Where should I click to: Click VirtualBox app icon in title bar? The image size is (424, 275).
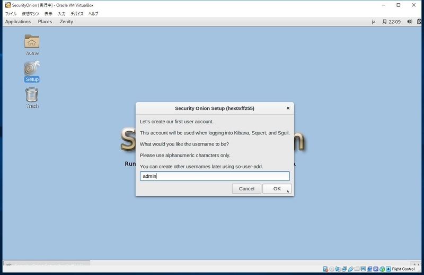8,5
